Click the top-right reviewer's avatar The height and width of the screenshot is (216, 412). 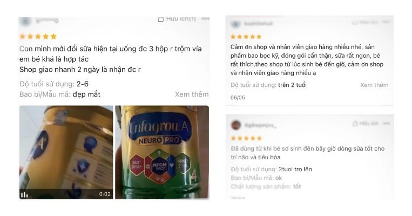point(235,24)
